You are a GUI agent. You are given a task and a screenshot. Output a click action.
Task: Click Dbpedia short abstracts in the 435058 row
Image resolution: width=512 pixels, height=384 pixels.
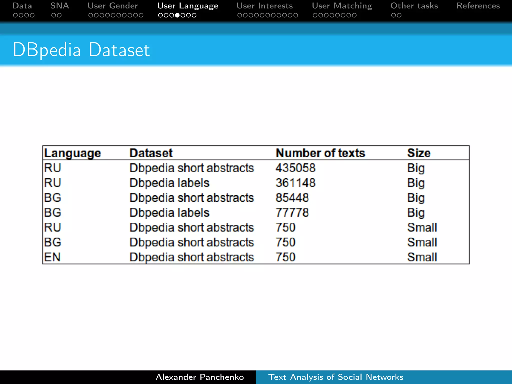pos(192,168)
